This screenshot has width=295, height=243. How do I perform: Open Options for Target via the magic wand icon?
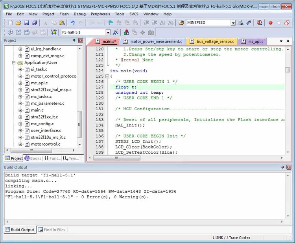pyautogui.click(x=116, y=32)
